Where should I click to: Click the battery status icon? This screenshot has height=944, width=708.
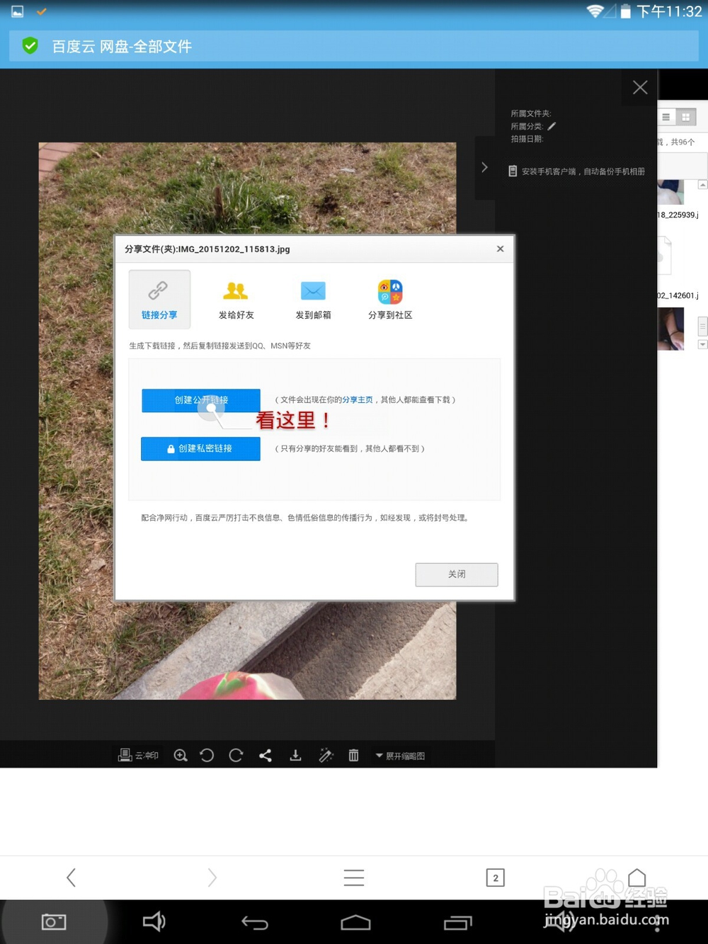pos(625,11)
